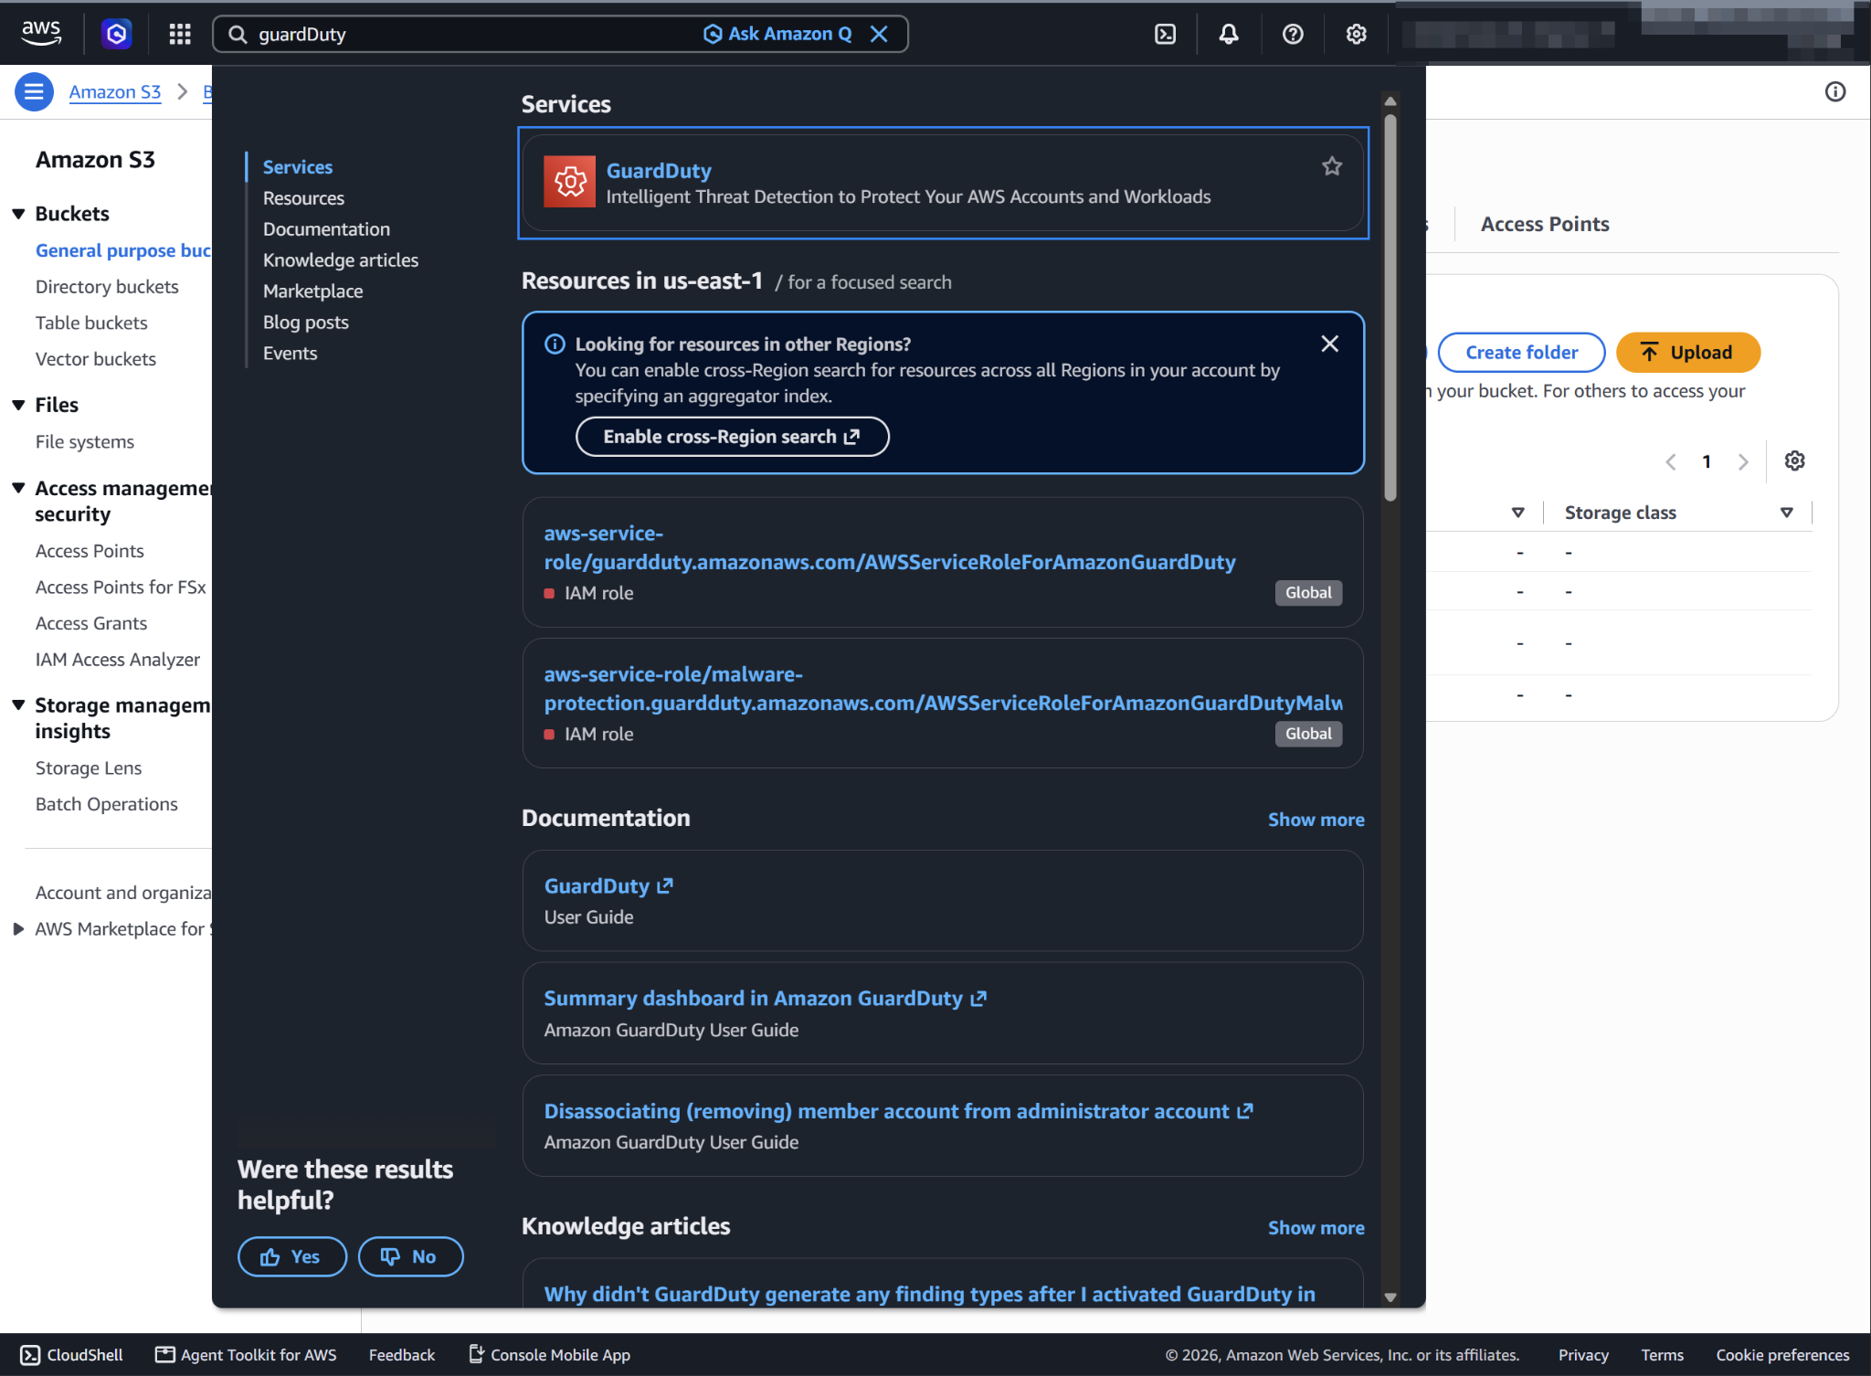Click the AWS logo home icon
The height and width of the screenshot is (1376, 1871).
tap(41, 34)
